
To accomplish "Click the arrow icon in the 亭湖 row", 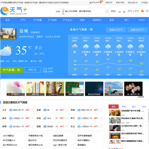I will point(101,110).
